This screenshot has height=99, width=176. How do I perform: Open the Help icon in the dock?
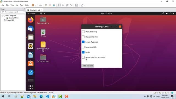[x=31, y=72]
